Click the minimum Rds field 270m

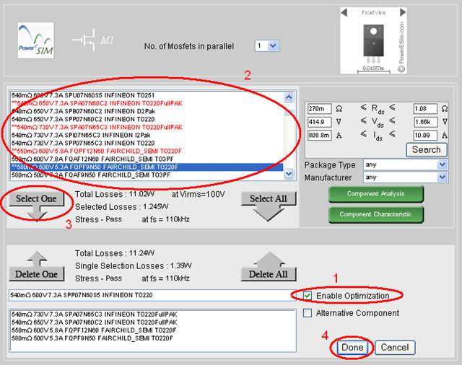[x=319, y=109]
